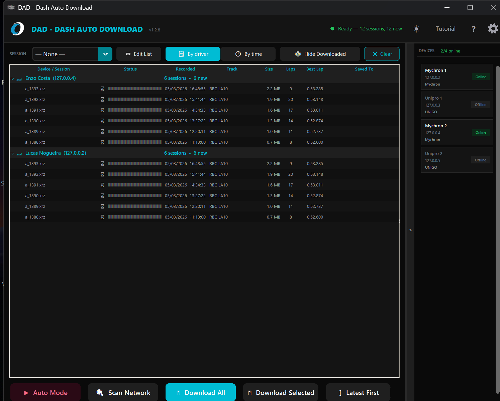Sort by Status column header

pyautogui.click(x=130, y=69)
